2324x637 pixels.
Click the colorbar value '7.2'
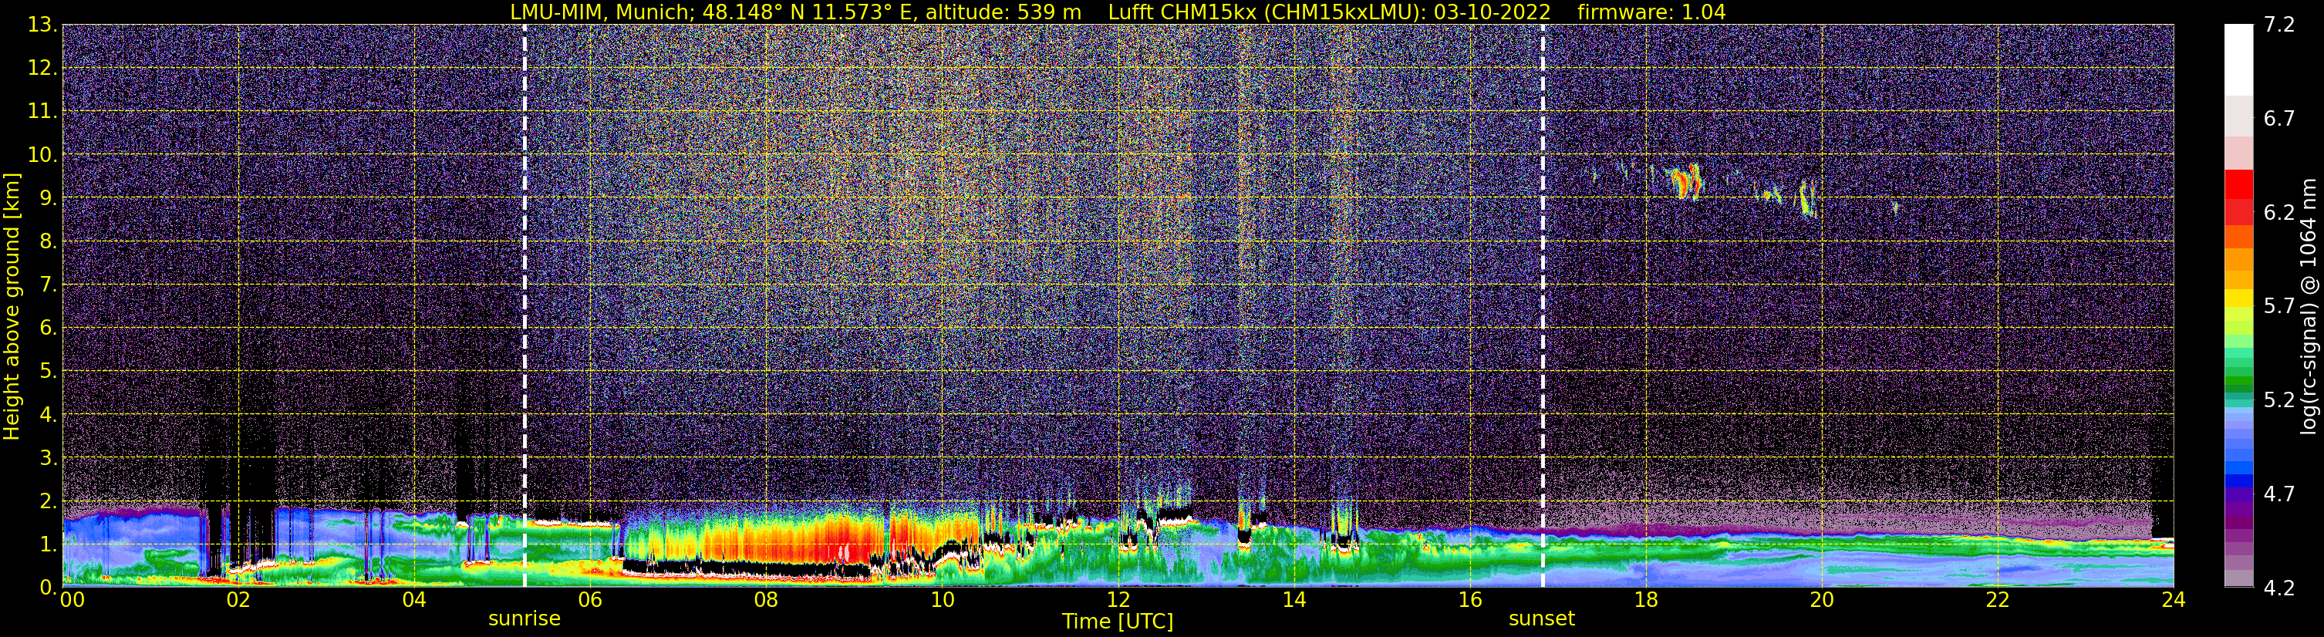[x=2279, y=25]
